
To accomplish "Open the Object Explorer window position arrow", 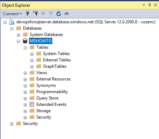I will click(144, 5).
